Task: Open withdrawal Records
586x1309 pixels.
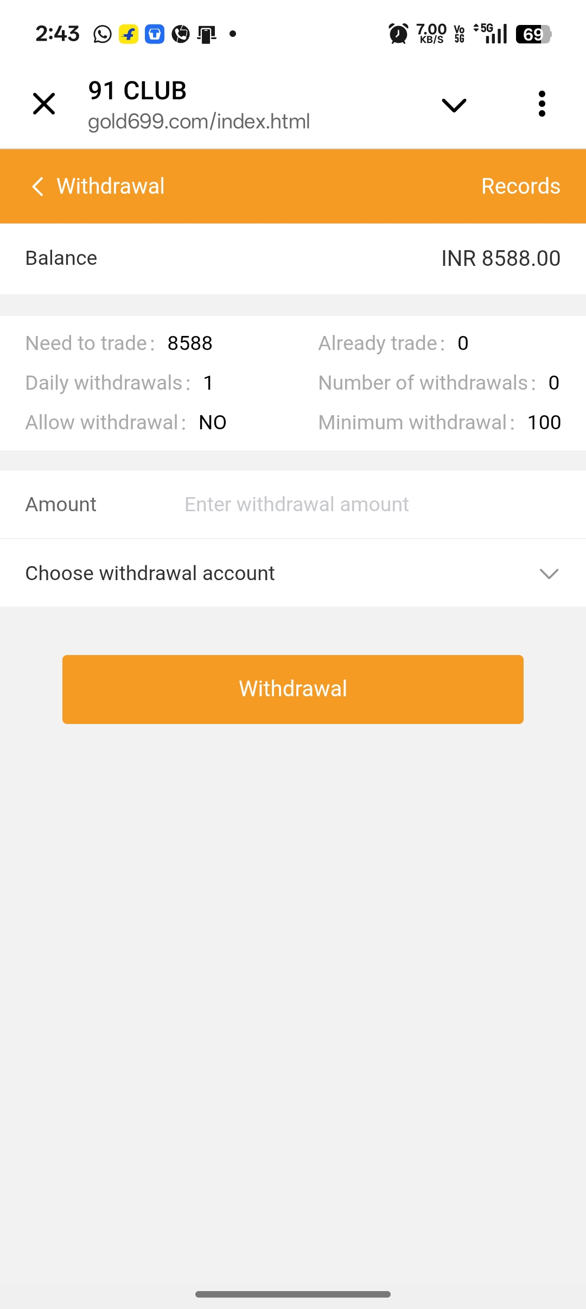Action: tap(520, 186)
